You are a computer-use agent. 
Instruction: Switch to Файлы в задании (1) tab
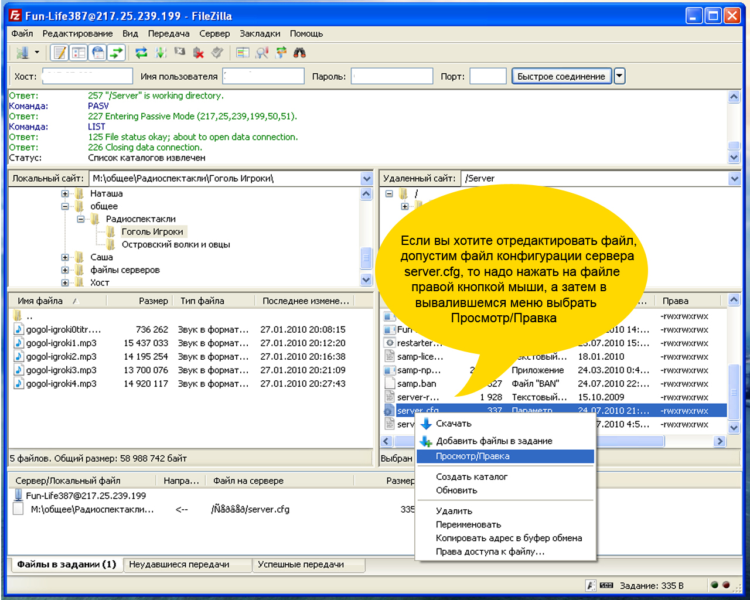(x=67, y=564)
